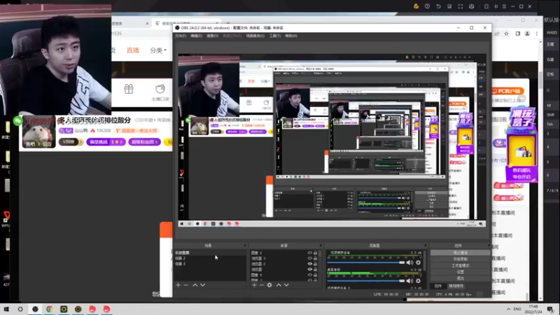
Task: Undock the Scenes panel via header icon
Action: pos(245,246)
